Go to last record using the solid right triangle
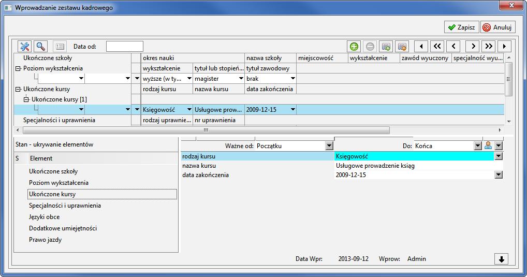Image resolution: width=527 pixels, height=277 pixels. click(x=505, y=47)
